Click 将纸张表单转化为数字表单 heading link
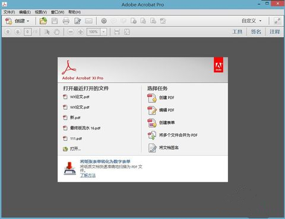 (x=105, y=162)
